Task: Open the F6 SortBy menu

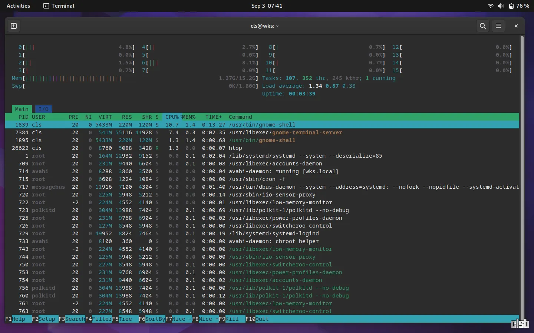Action: pyautogui.click(x=152, y=319)
